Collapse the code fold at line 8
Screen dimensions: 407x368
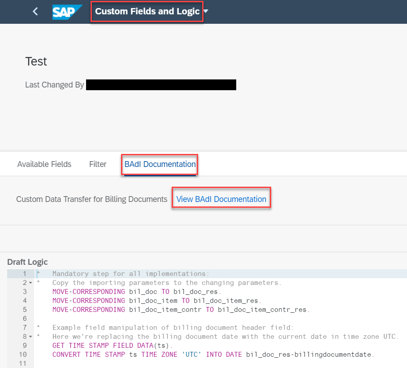pos(30,337)
